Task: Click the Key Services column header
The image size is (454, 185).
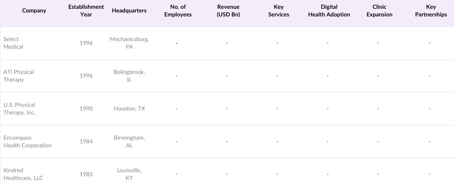Action: click(x=278, y=10)
